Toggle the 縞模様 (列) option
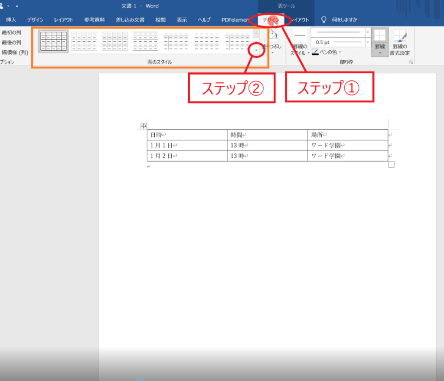Screen dimensions: 444x381 coord(15,52)
